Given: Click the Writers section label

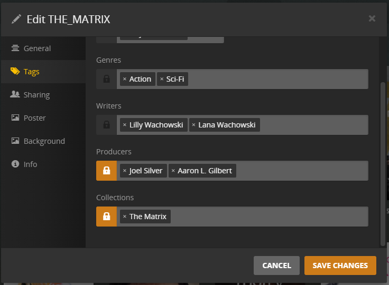Looking at the screenshot, I should click(109, 106).
